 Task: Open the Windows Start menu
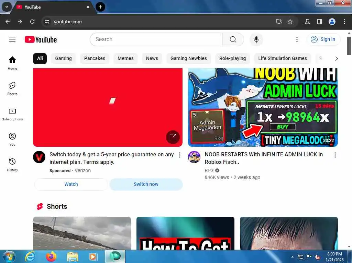click(9, 257)
